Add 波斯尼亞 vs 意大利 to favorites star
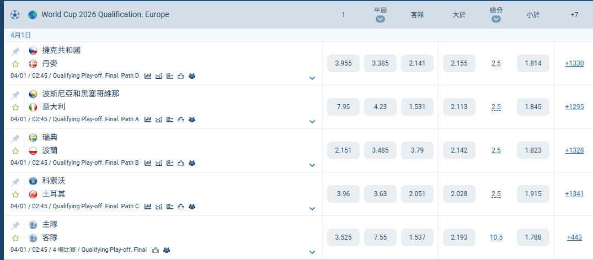593x260 pixels. [15, 107]
